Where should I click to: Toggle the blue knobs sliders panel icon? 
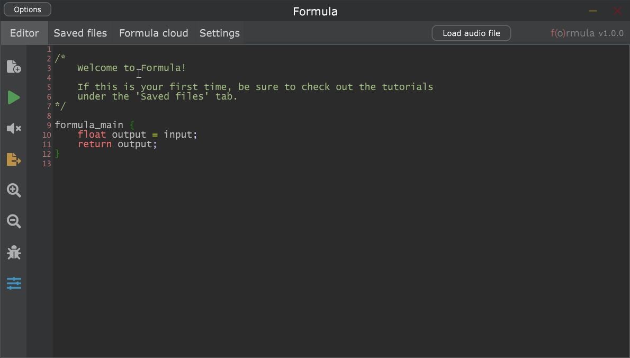coord(14,283)
